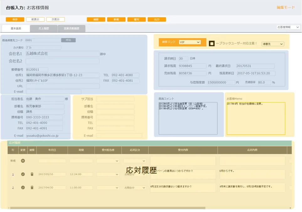Click the 出力 button
The image size is (302, 212).
[156, 19]
